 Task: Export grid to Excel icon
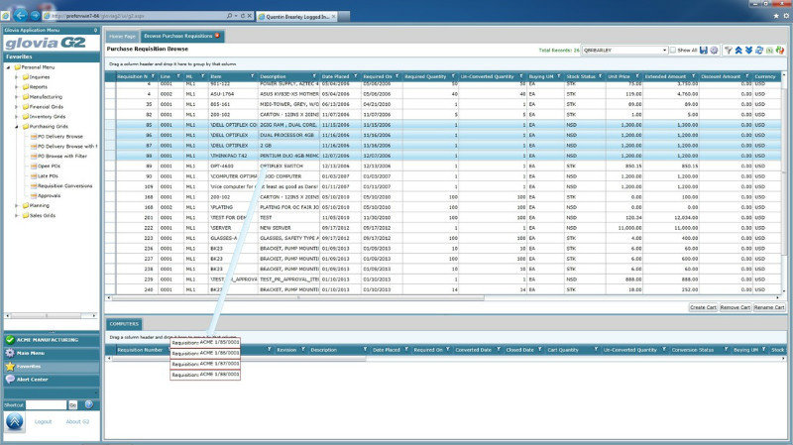click(x=769, y=50)
